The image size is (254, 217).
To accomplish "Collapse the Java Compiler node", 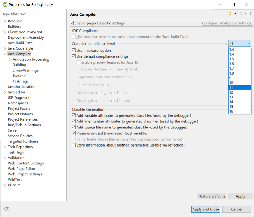I will click(5, 54).
